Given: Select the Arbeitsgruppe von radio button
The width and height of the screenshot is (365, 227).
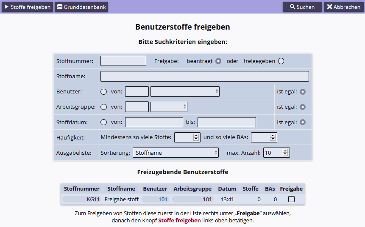Looking at the screenshot, I should (x=103, y=107).
